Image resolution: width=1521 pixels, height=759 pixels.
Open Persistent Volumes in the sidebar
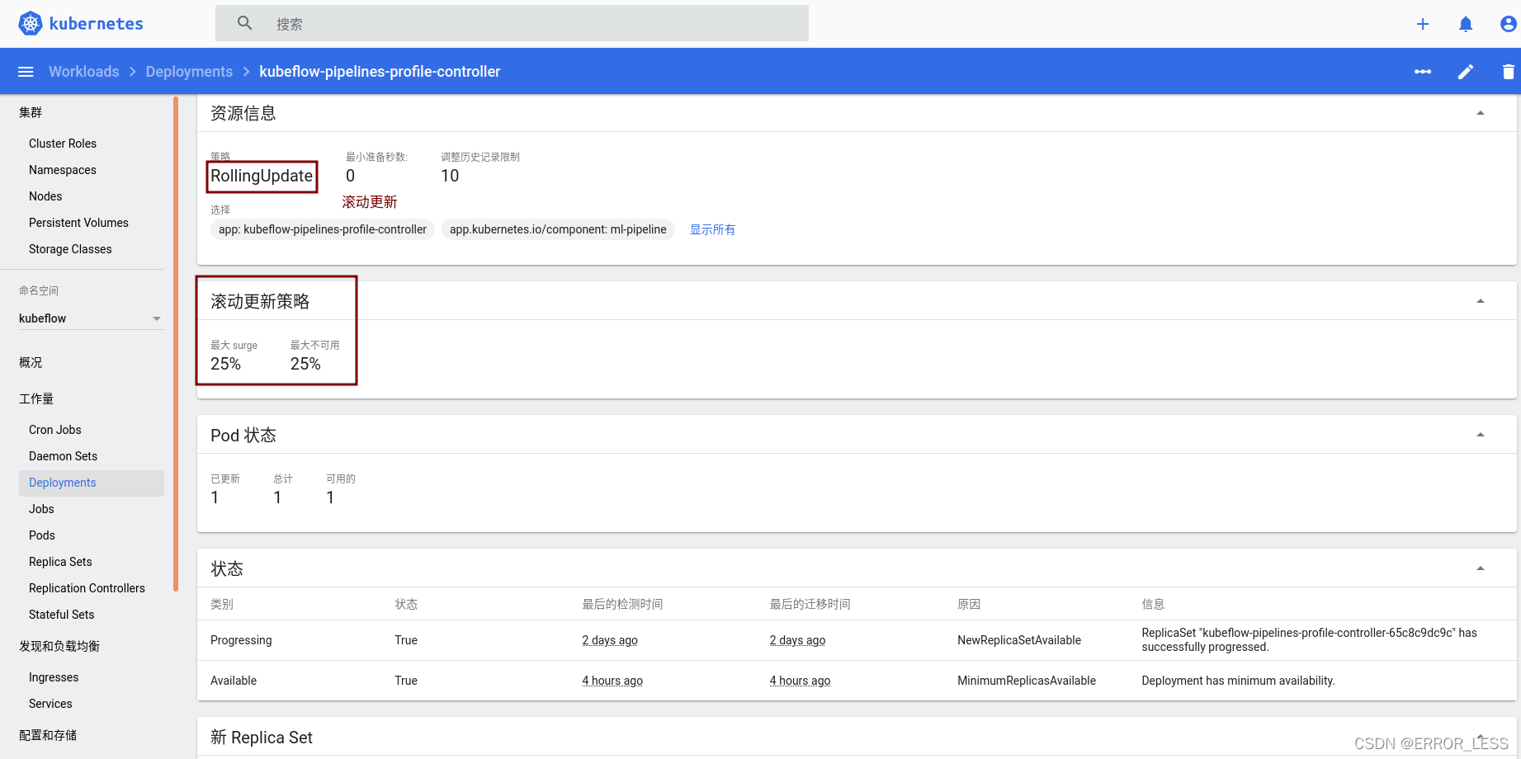point(78,223)
